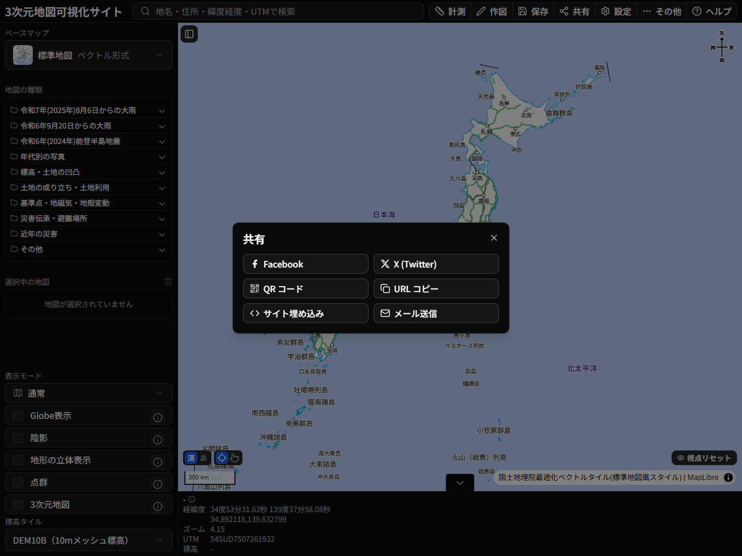Show info for 地形の立体表示

pyautogui.click(x=158, y=462)
